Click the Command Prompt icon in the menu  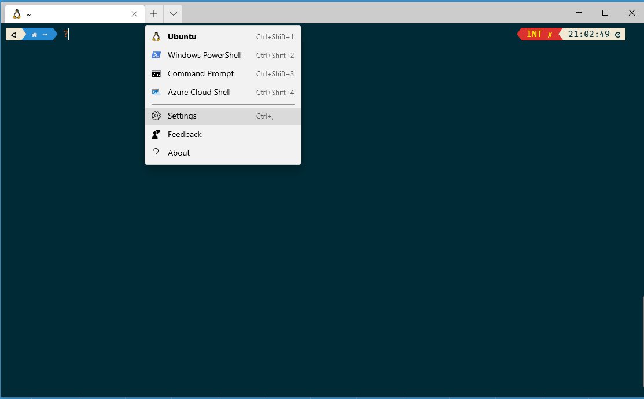pos(156,74)
